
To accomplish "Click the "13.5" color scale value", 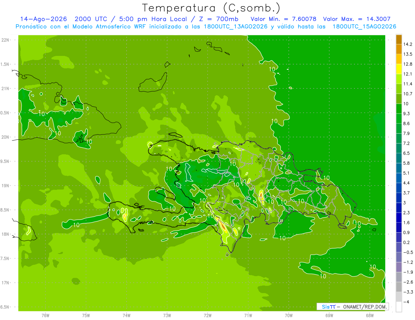I will click(408, 54).
